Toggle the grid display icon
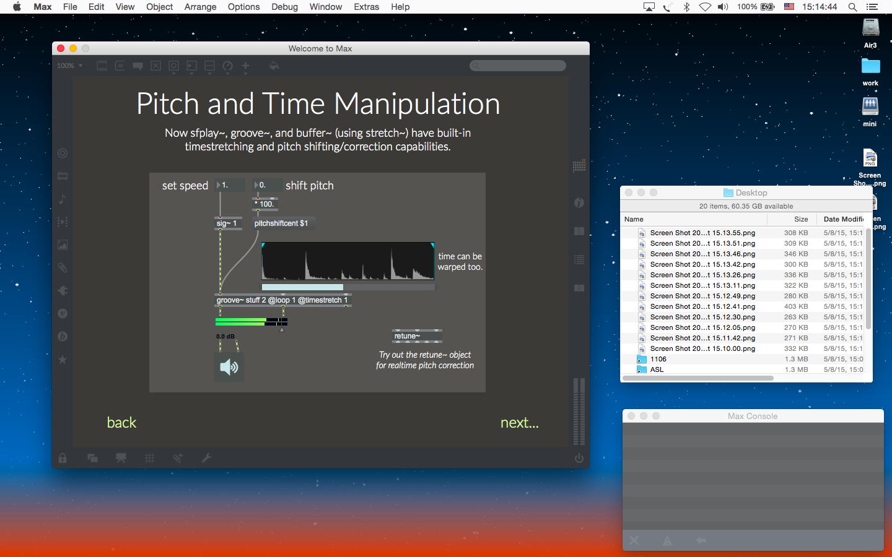The height and width of the screenshot is (557, 892). point(149,458)
